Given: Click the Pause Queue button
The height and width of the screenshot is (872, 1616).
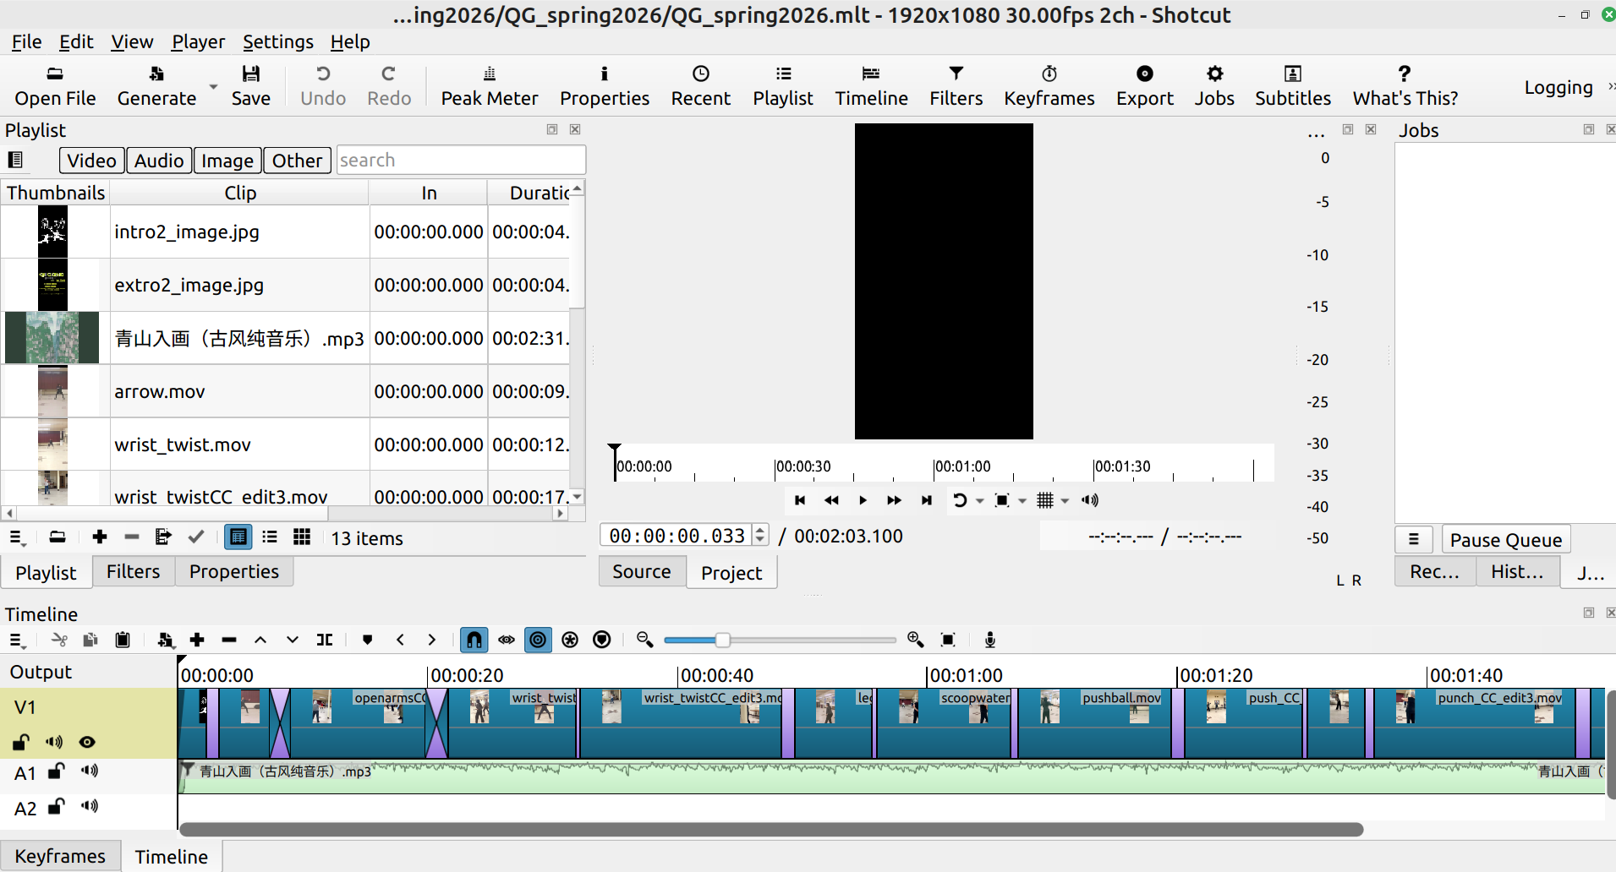Looking at the screenshot, I should tap(1505, 540).
